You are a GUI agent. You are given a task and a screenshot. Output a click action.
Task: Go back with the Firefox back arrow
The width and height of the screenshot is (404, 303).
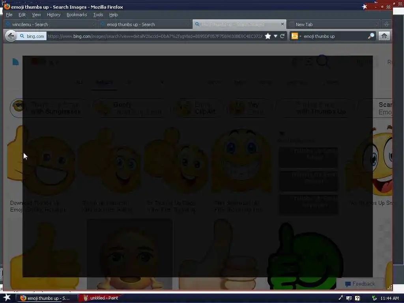(11, 36)
